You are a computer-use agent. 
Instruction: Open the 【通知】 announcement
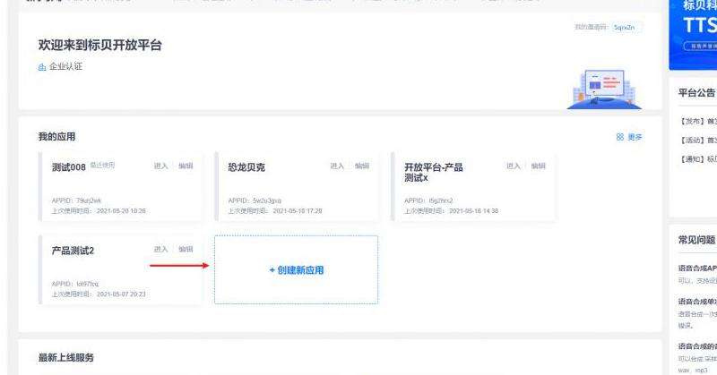pos(697,159)
